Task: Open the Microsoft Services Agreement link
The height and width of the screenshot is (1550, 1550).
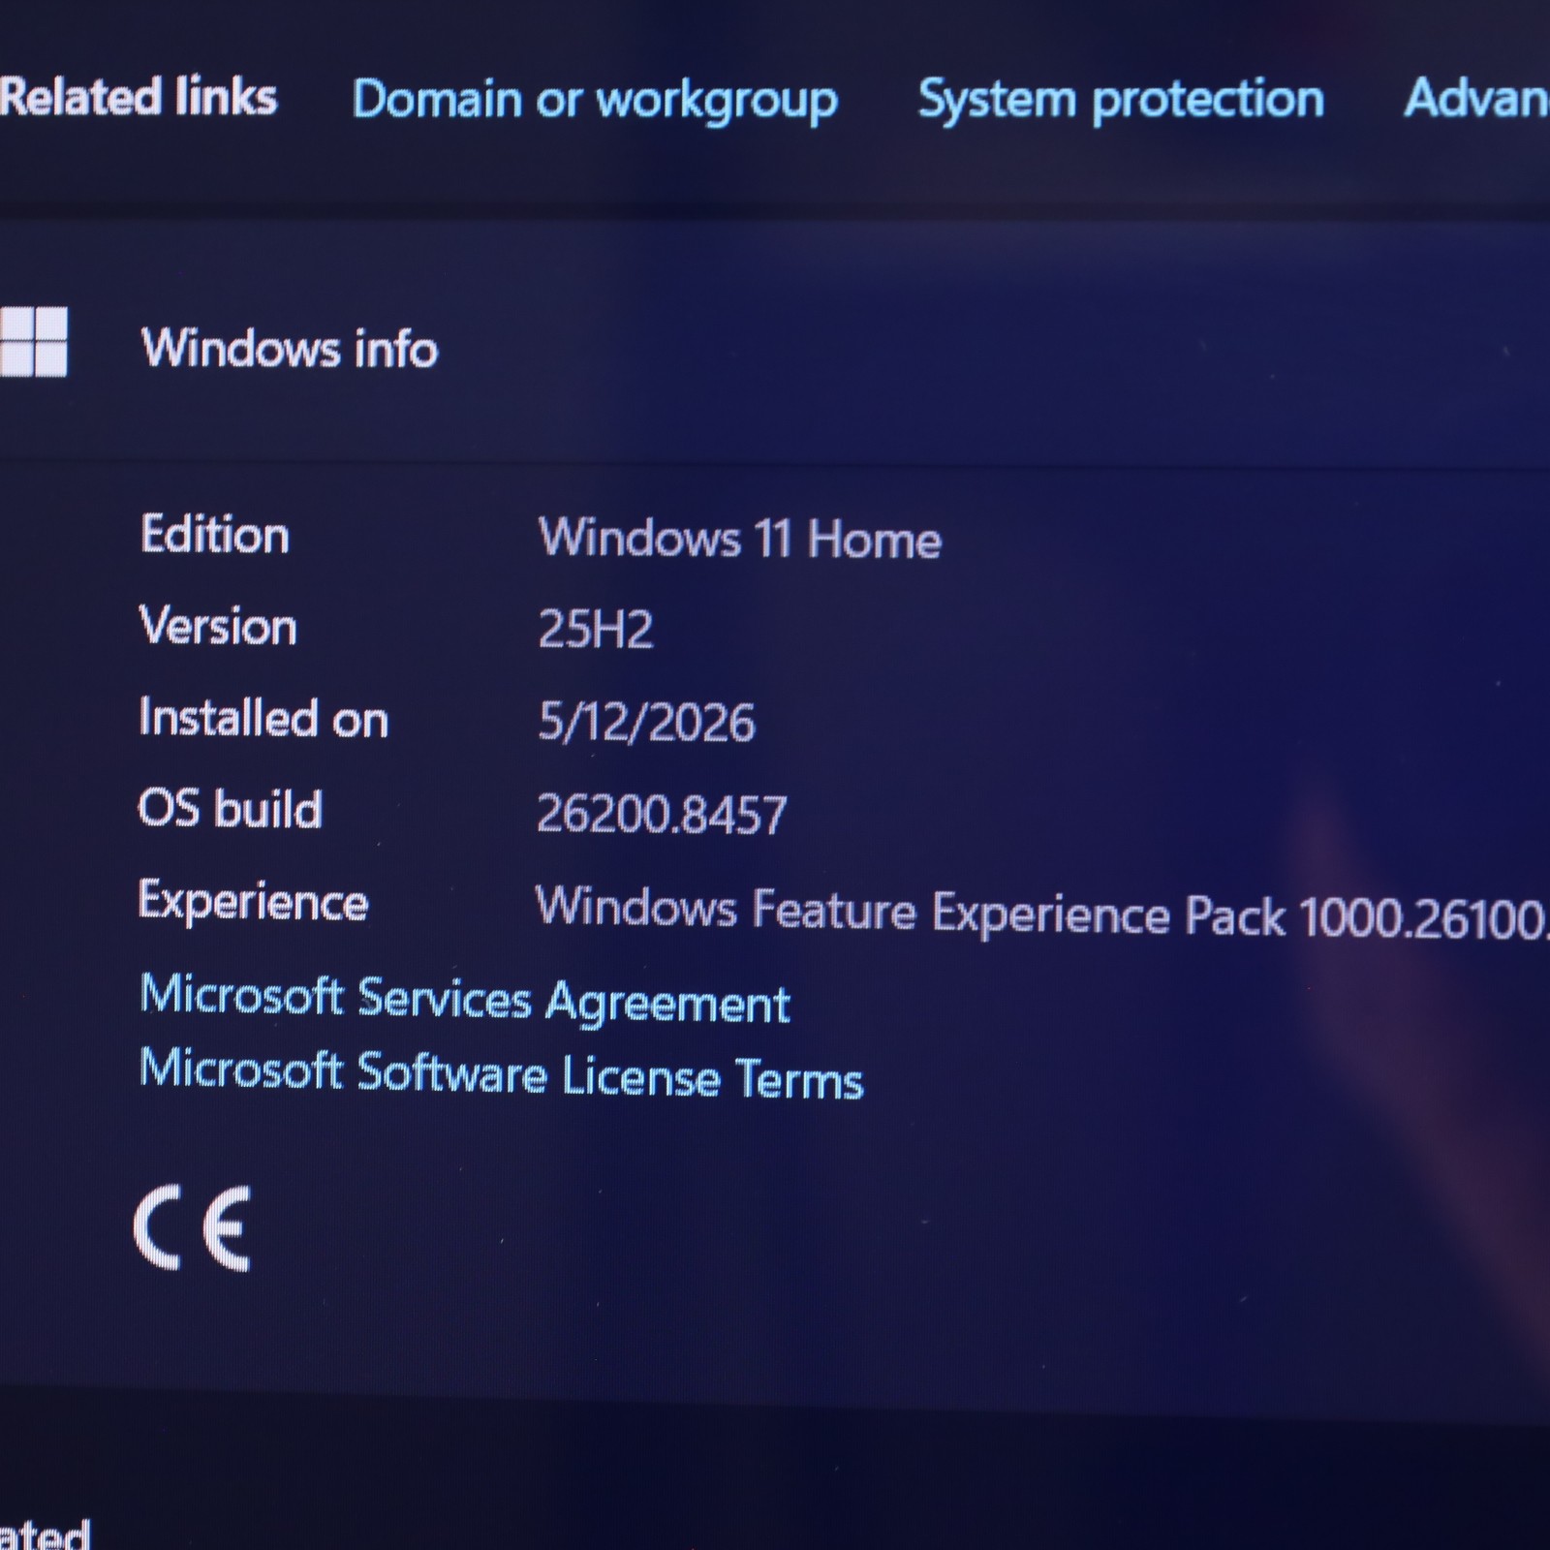Action: [x=465, y=999]
